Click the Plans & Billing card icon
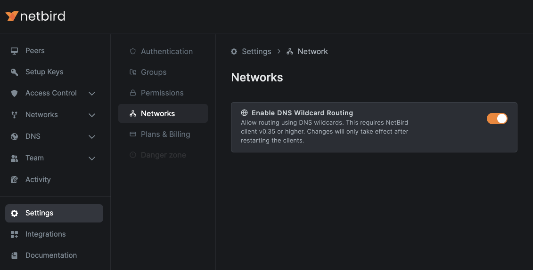This screenshot has width=533, height=270. [x=133, y=134]
